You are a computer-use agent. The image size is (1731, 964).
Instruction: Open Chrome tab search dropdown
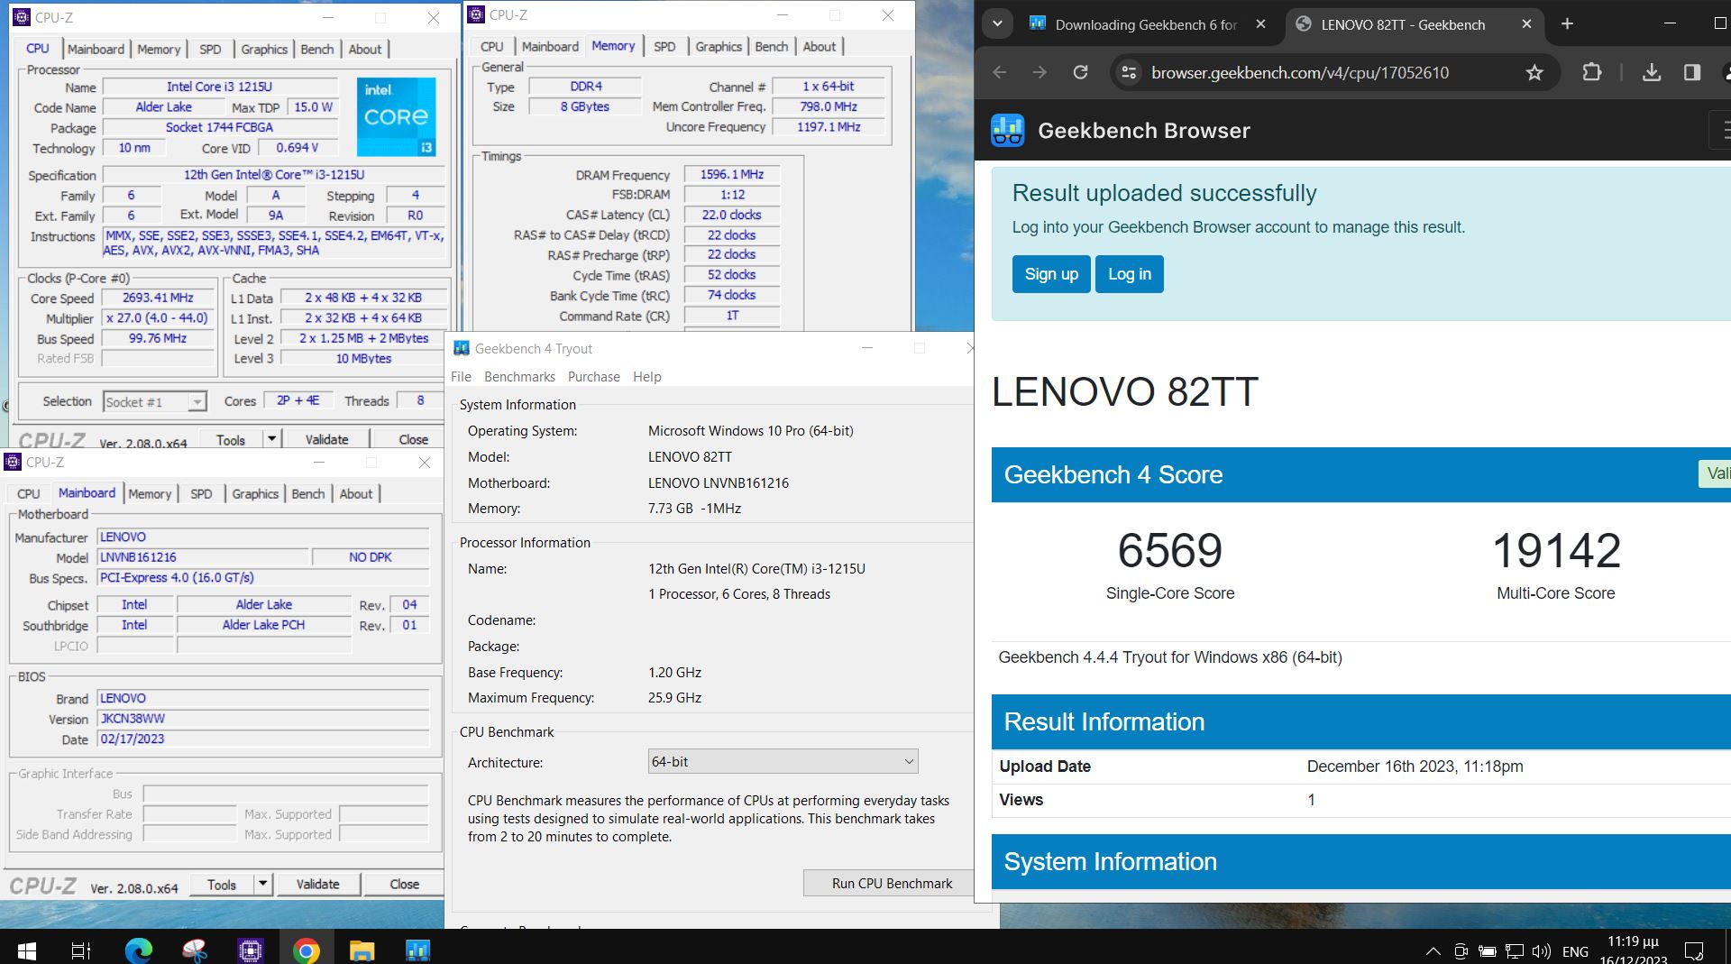pyautogui.click(x=997, y=24)
